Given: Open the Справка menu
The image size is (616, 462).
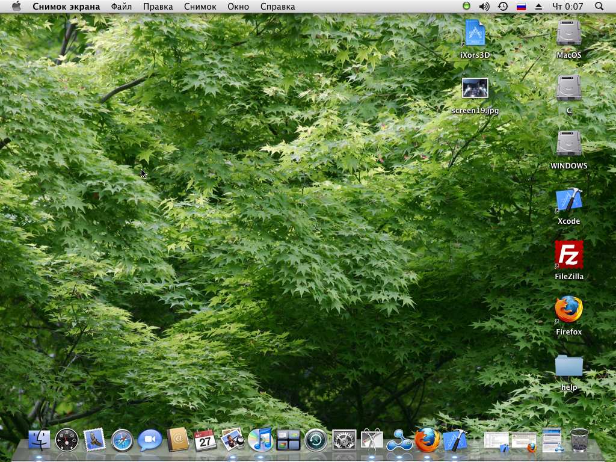Looking at the screenshot, I should point(277,7).
